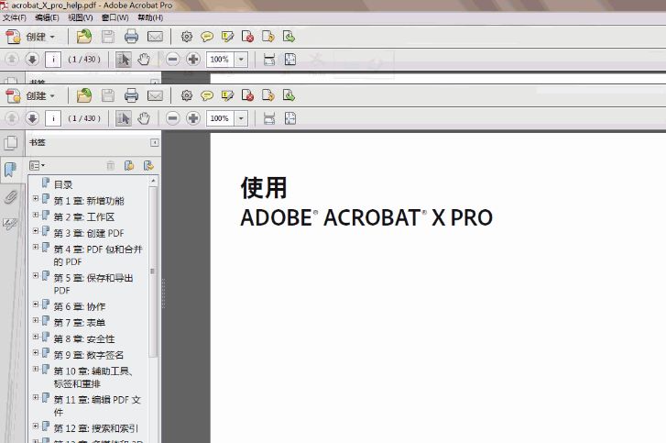Select the 第 5 章: 保存和导出 PDF bookmark
Image resolution: width=666 pixels, height=443 pixels.
pos(93,284)
